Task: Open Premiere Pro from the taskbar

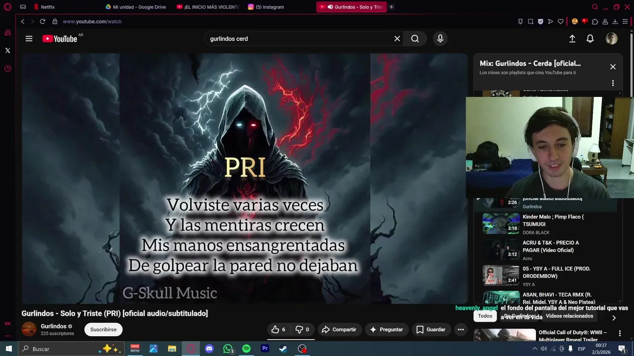Action: [x=265, y=349]
